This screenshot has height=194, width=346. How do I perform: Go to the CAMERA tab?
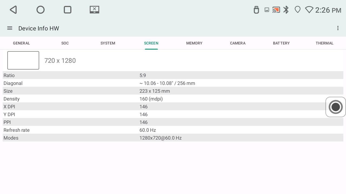coord(238,43)
